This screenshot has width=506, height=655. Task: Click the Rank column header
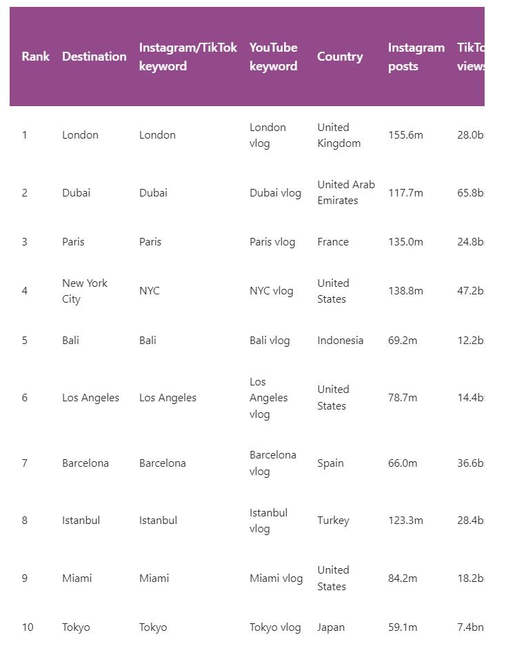(35, 57)
